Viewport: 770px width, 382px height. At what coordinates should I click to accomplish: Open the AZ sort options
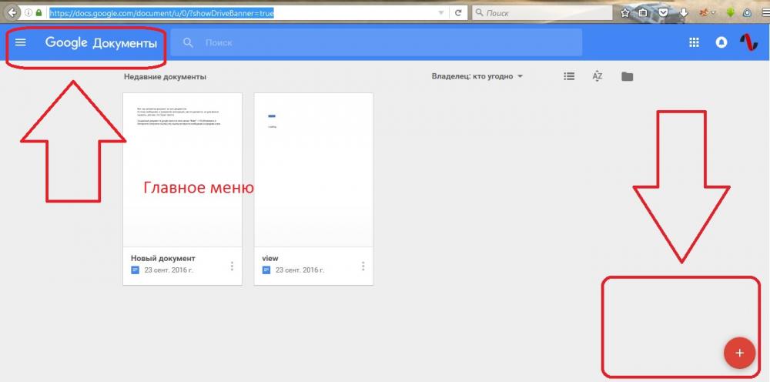click(x=597, y=76)
